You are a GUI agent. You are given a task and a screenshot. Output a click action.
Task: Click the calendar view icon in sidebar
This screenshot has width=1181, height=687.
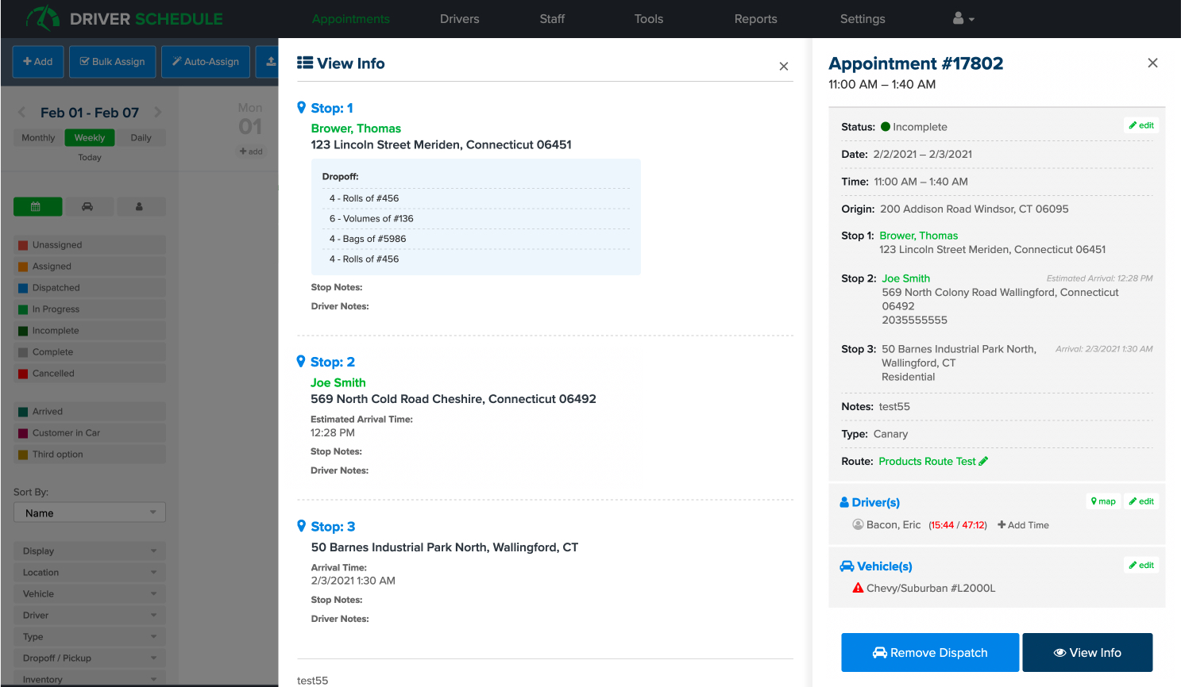(x=37, y=207)
